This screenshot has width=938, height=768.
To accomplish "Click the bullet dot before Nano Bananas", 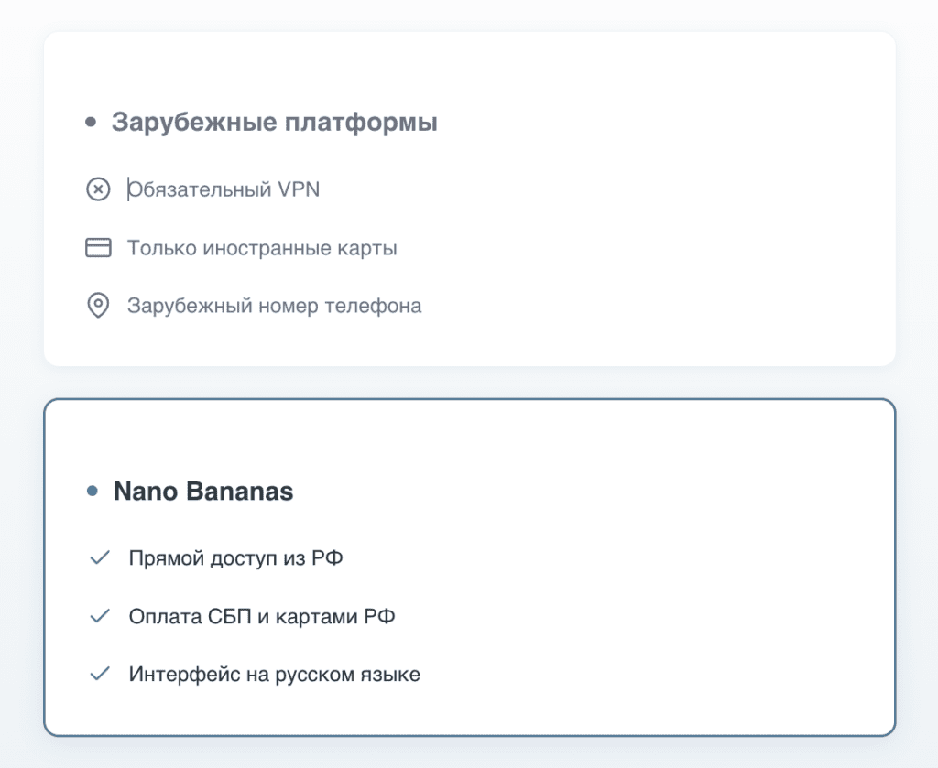I will coord(92,492).
